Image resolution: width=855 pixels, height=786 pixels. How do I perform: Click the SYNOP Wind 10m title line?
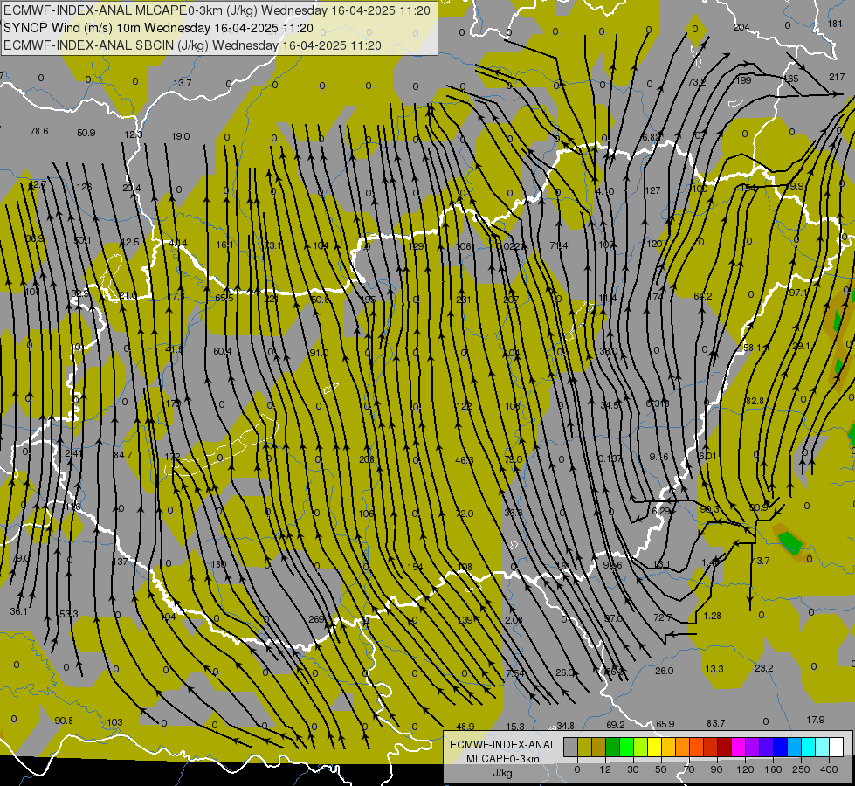pos(158,28)
